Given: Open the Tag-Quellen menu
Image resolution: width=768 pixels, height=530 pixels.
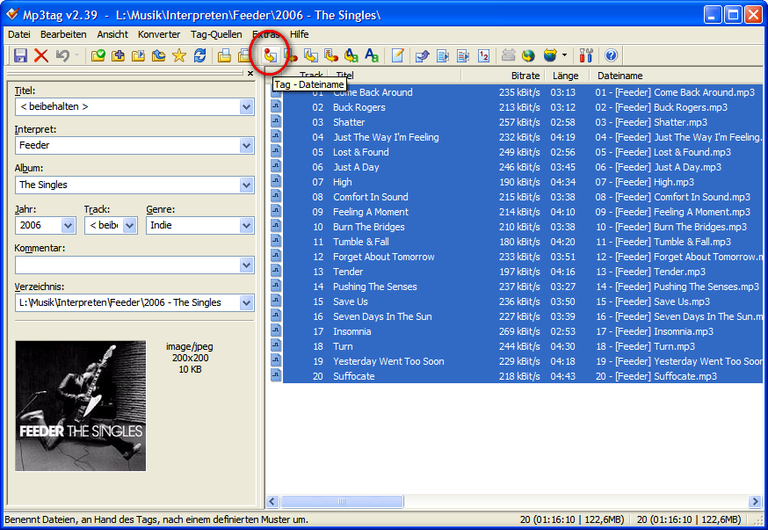Looking at the screenshot, I should click(x=216, y=34).
